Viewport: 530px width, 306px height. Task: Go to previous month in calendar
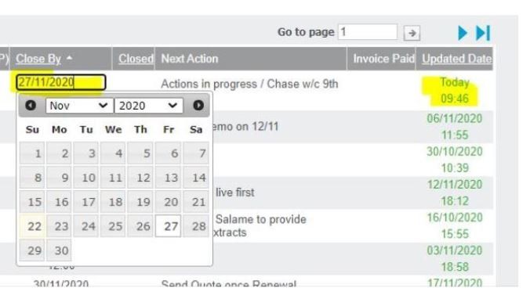pos(31,106)
